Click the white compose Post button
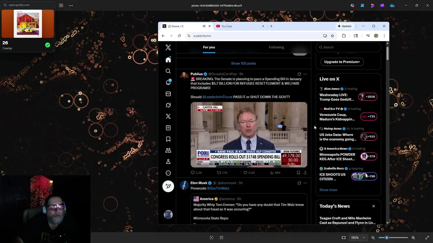 (x=168, y=186)
